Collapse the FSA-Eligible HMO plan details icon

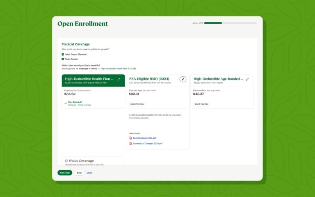click(x=183, y=79)
